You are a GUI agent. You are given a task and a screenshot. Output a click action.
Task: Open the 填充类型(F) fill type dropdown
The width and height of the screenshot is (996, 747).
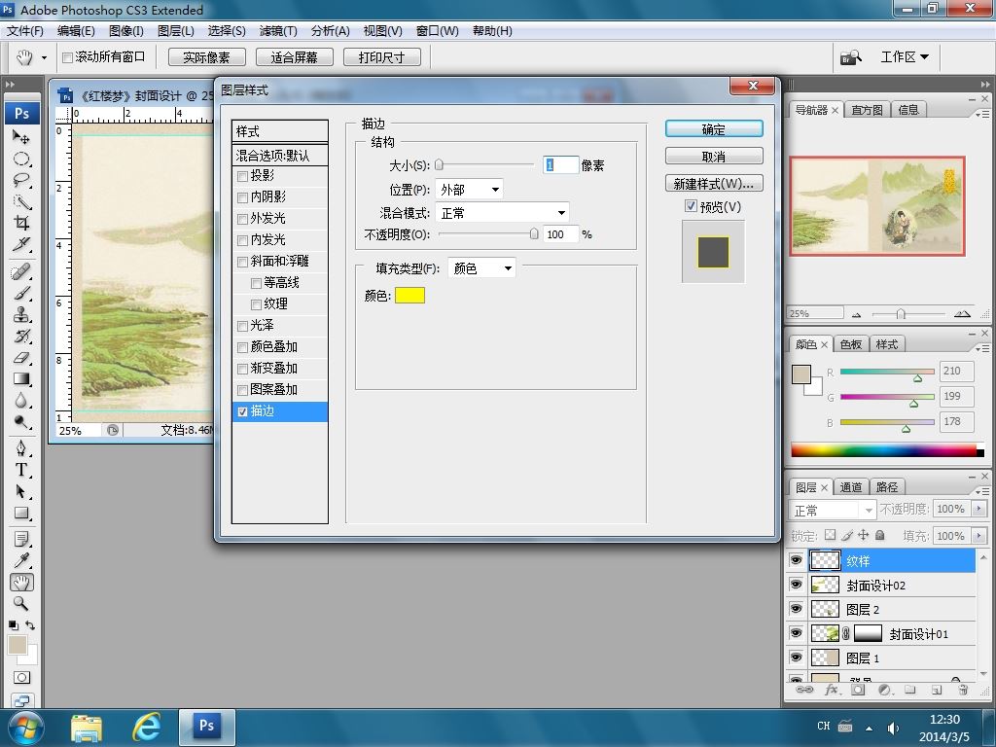[481, 268]
